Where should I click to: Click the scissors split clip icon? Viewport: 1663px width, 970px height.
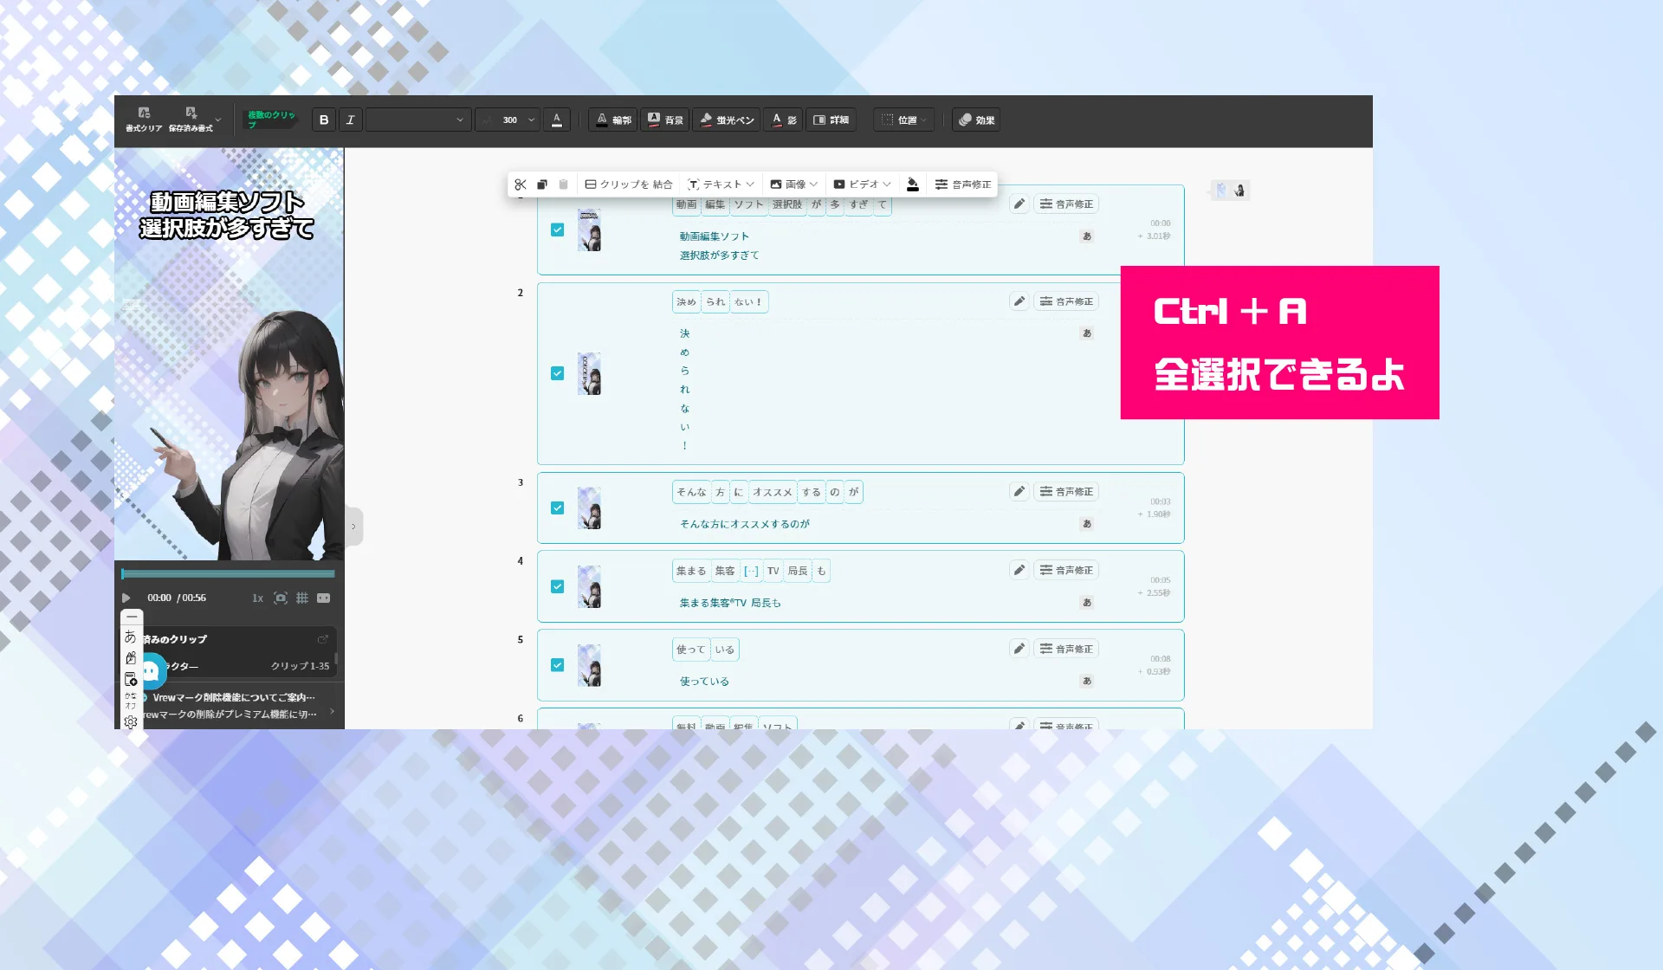tap(521, 184)
